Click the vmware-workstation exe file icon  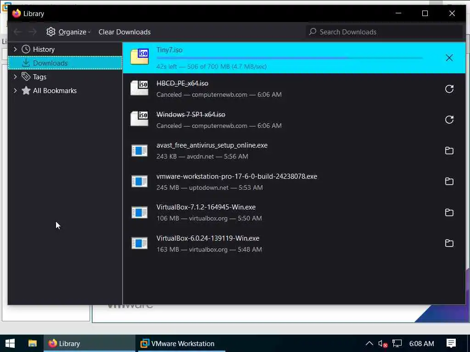tap(140, 181)
